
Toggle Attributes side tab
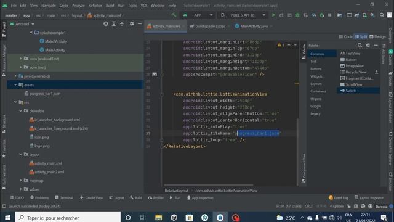point(384,54)
